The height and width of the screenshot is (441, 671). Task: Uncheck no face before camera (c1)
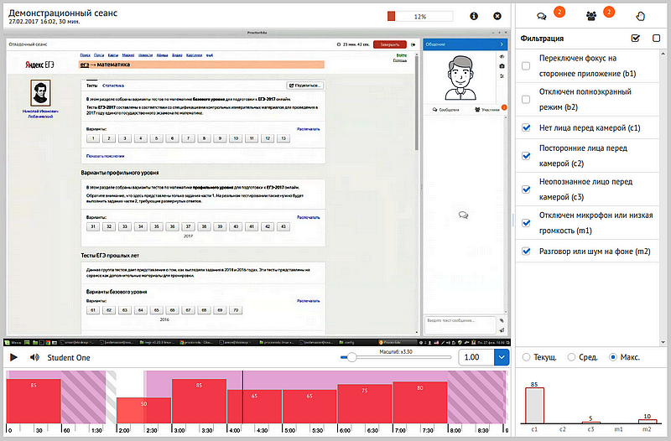[x=527, y=127]
